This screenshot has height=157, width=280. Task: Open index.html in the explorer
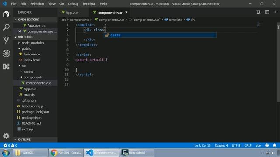tap(35, 60)
